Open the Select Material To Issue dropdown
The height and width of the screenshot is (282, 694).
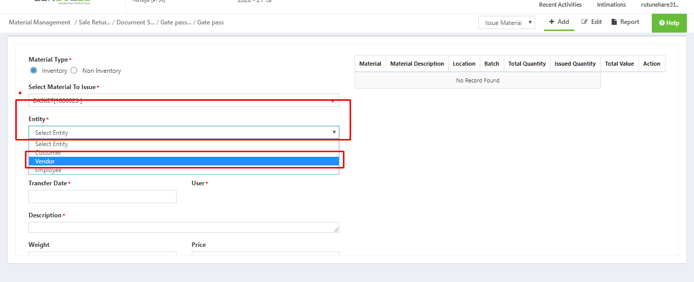184,100
